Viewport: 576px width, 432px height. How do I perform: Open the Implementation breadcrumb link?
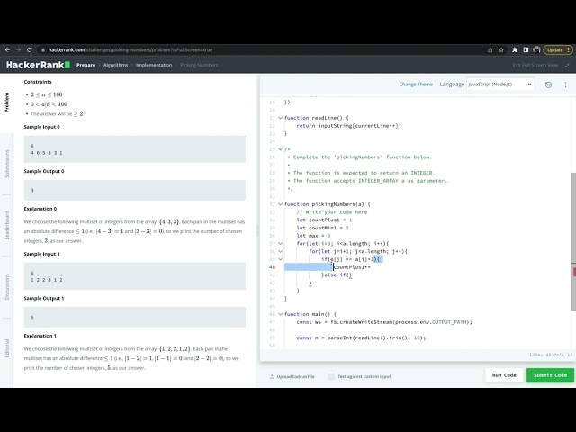pyautogui.click(x=154, y=65)
